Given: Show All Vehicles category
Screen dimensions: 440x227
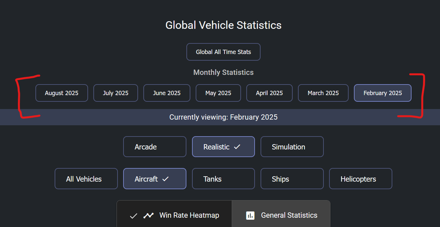Looking at the screenshot, I should [86, 179].
